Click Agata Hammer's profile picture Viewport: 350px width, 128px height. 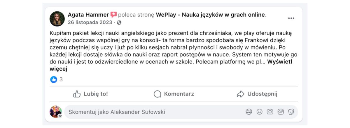point(57,19)
